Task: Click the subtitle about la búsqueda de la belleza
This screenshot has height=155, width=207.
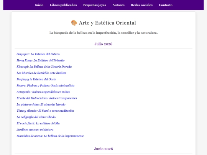Action: [x=103, y=33]
